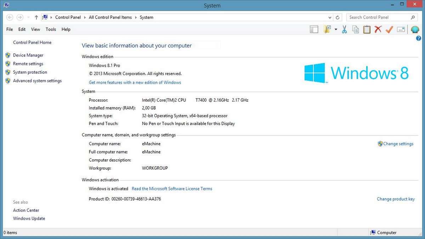Screen dimensions: 425x239
Task: Click the Classic Shell seashell icon
Action: pyautogui.click(x=415, y=29)
